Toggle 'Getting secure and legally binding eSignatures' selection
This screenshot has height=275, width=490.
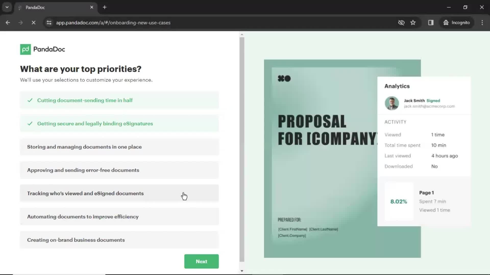point(119,123)
